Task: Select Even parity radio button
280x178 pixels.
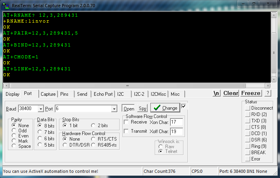Action: pyautogui.click(x=14, y=135)
